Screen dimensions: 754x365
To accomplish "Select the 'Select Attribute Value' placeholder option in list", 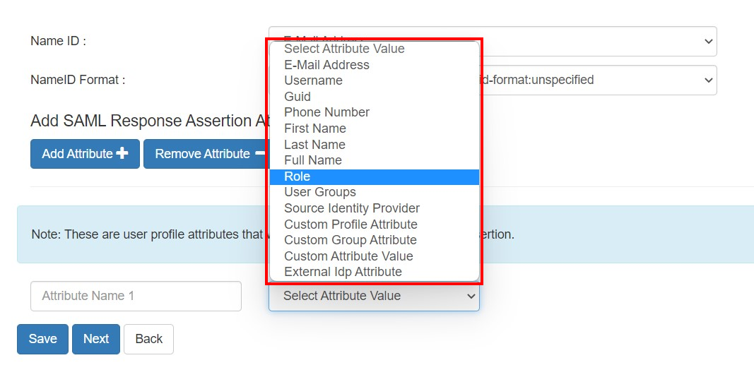I will coord(374,49).
